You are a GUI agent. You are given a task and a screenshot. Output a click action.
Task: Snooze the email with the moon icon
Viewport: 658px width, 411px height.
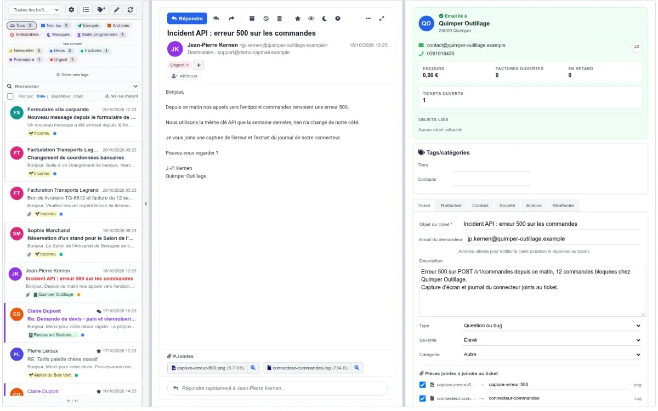pos(324,19)
